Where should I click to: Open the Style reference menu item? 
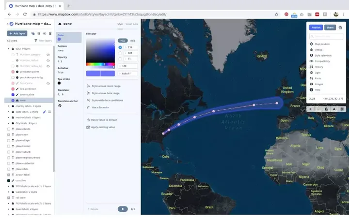(x=323, y=56)
